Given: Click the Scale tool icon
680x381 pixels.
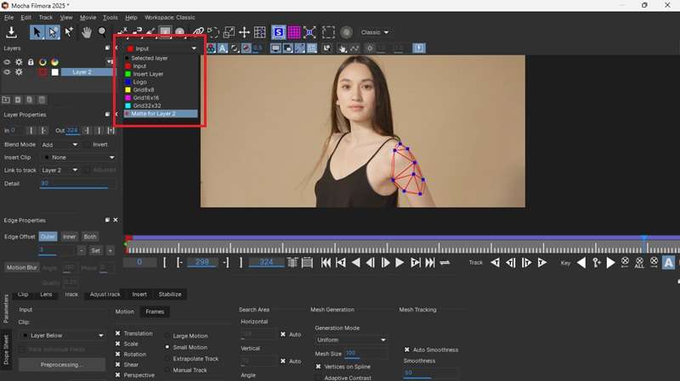Looking at the screenshot, I should pos(229,32).
